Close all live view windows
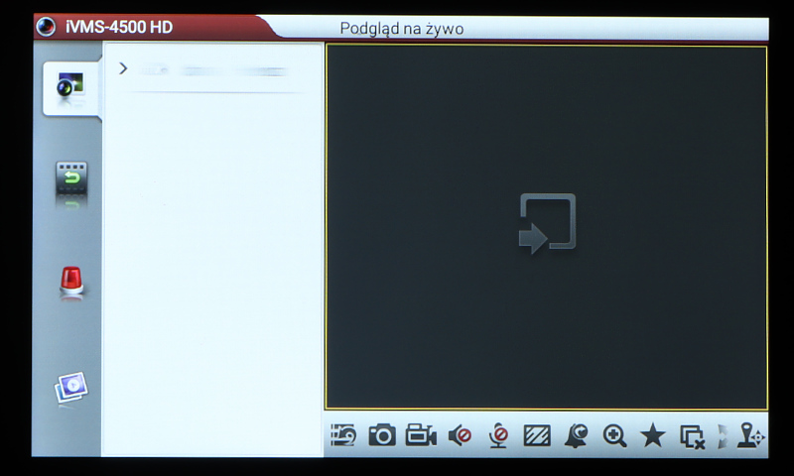The image size is (794, 476). pos(692,436)
